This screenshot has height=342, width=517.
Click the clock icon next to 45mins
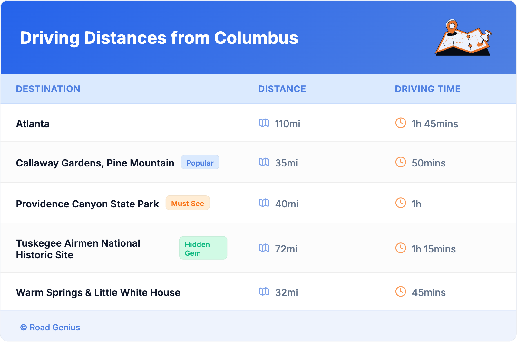pyautogui.click(x=401, y=291)
